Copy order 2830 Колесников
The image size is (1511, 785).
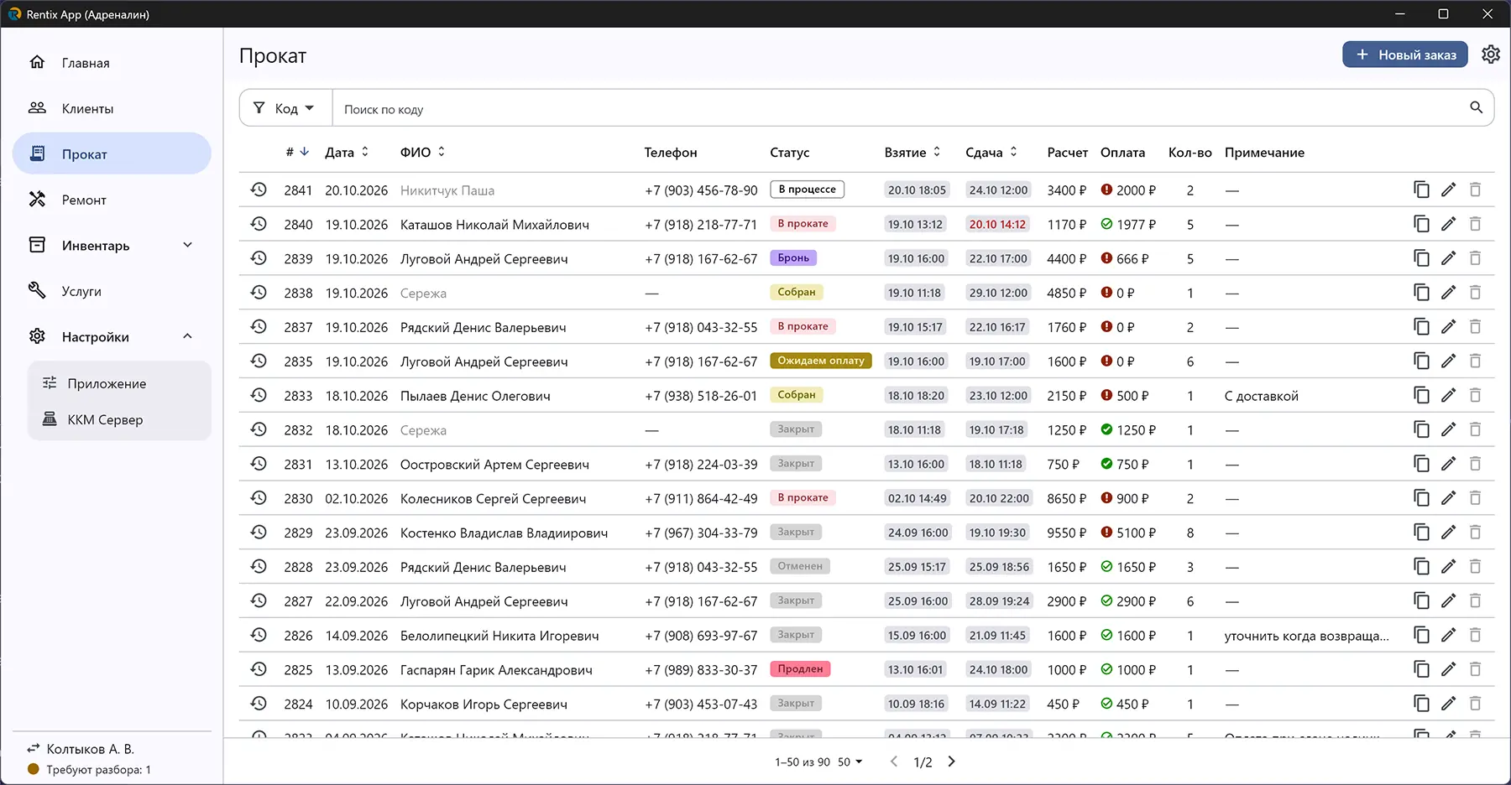[x=1421, y=498]
